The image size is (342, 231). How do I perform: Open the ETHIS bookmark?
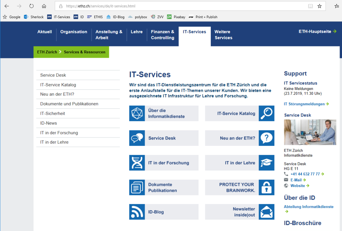coord(95,17)
